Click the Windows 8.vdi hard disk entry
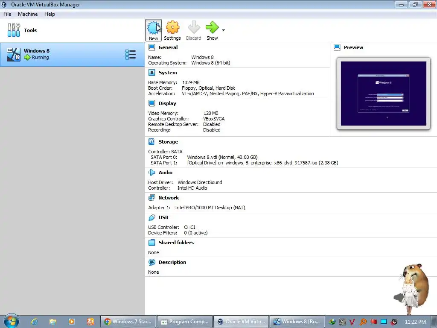 pyautogui.click(x=222, y=157)
